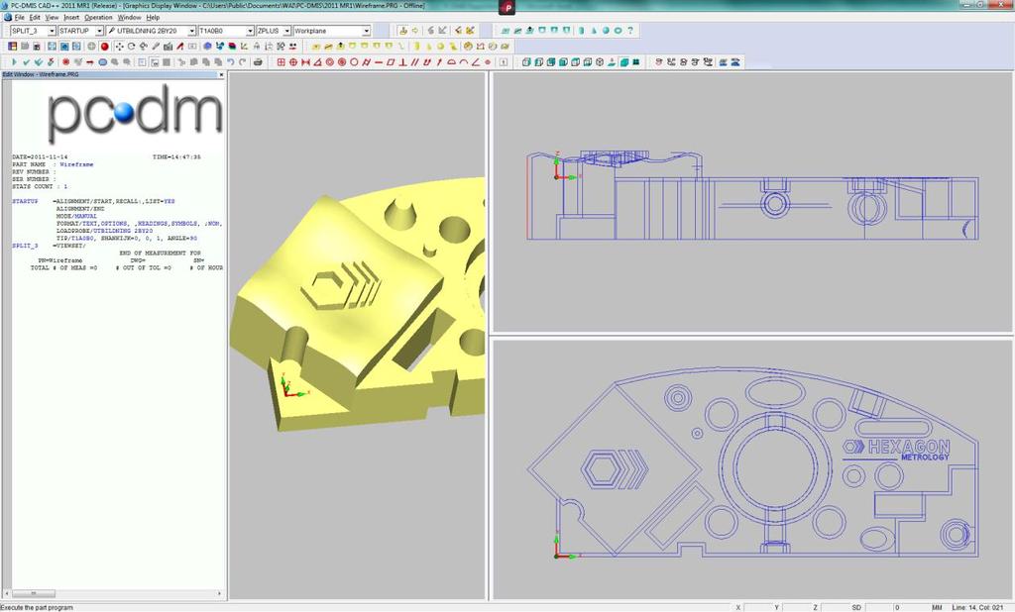Expand the UTBILDNING 2BY20 probe dropdown
Screen dimensions: 1015x612
(x=191, y=31)
